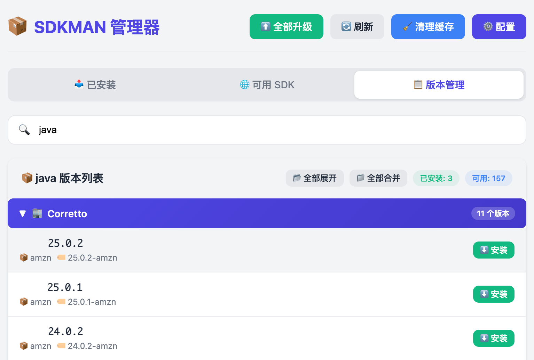Image resolution: width=534 pixels, height=360 pixels.
Task: Install Corretto version 24.0.2
Action: tap(494, 338)
